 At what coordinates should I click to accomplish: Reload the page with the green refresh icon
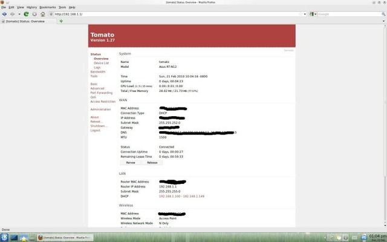(x=26, y=14)
